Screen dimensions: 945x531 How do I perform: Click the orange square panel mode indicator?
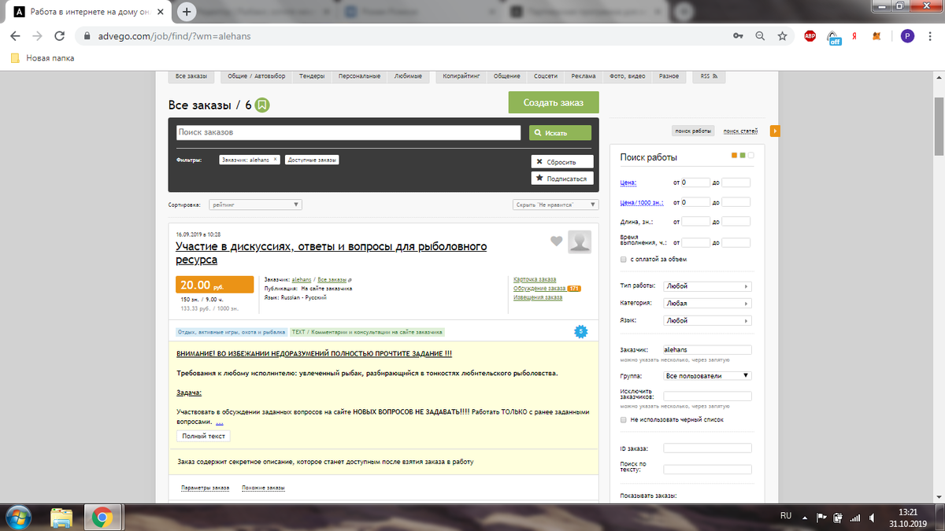click(x=734, y=155)
